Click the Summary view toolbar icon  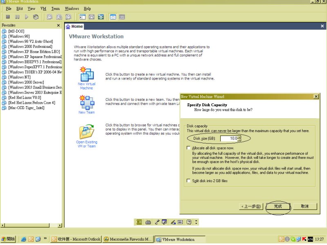pyautogui.click(x=113, y=17)
